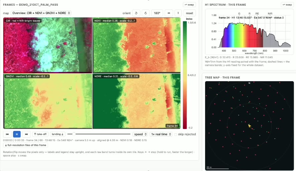
Task: Select the GNDVI image tile
Action: (x=48, y=101)
